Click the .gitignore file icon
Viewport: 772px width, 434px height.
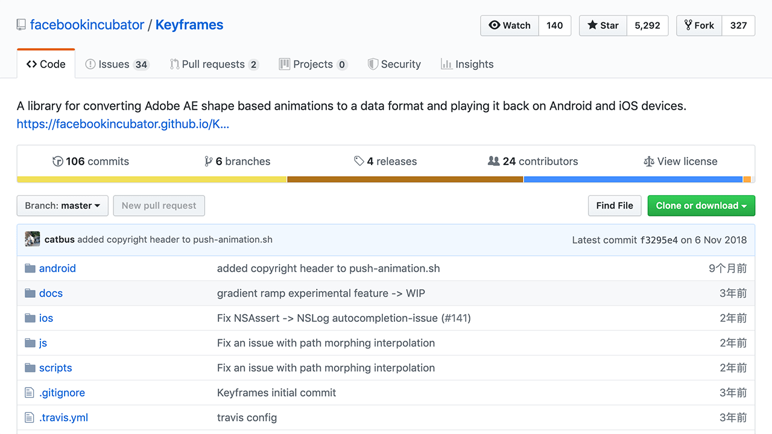pyautogui.click(x=30, y=392)
